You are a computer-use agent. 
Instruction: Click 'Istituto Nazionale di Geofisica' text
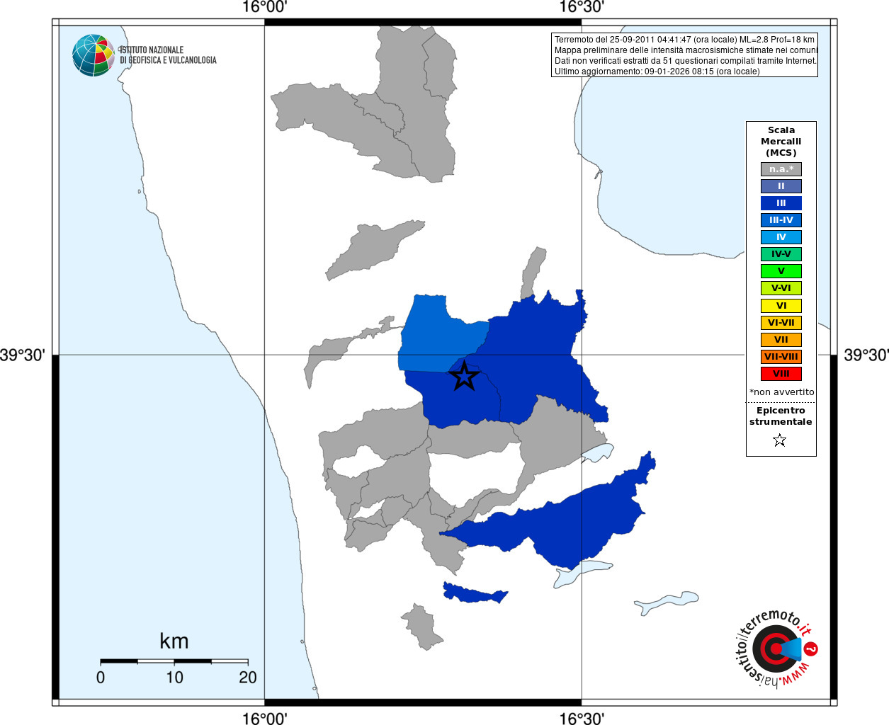click(168, 55)
